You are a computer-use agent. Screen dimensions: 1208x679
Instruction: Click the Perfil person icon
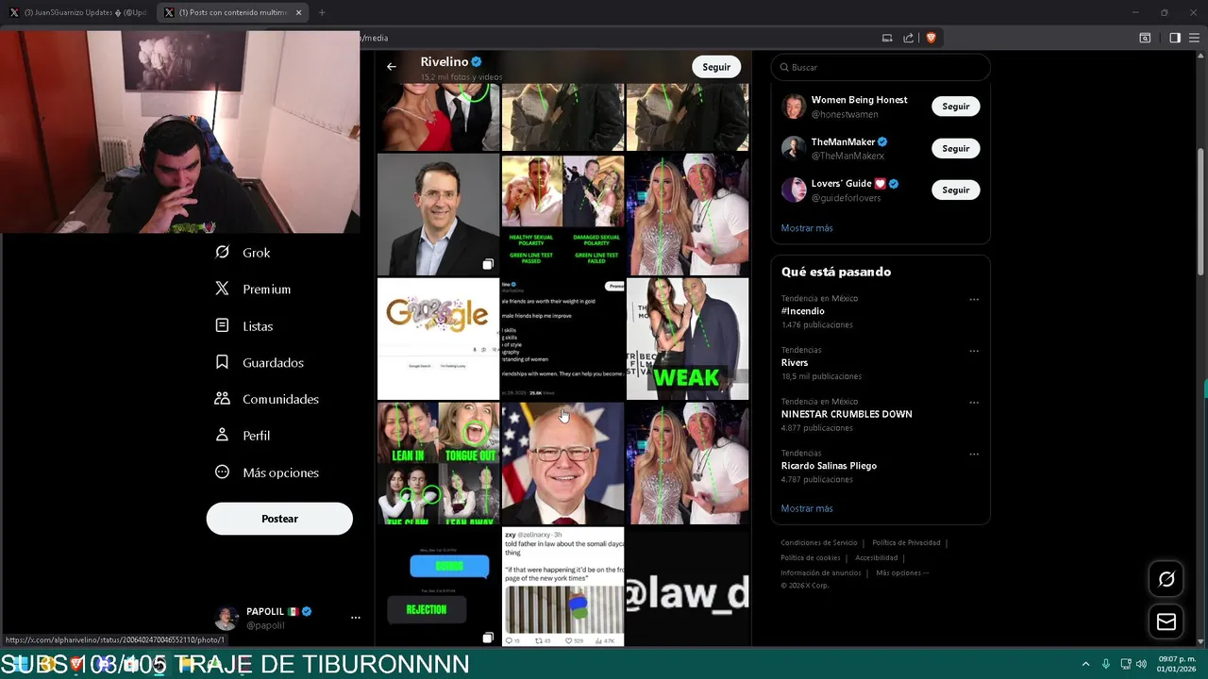(222, 435)
